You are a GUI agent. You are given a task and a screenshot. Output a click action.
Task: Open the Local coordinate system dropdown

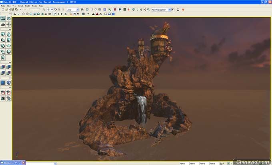tap(72, 10)
